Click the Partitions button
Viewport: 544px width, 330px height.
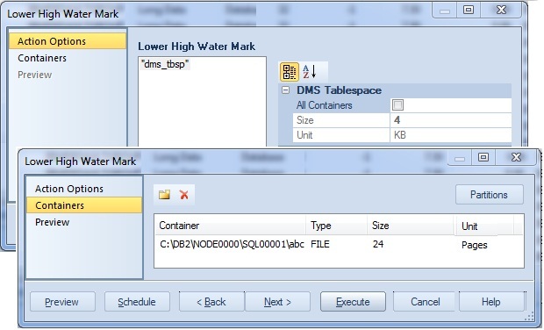pos(490,195)
